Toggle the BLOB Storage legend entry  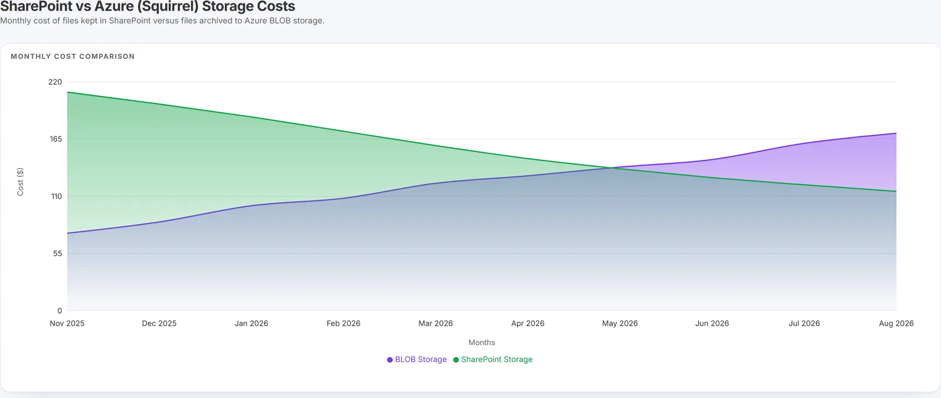[x=416, y=359]
